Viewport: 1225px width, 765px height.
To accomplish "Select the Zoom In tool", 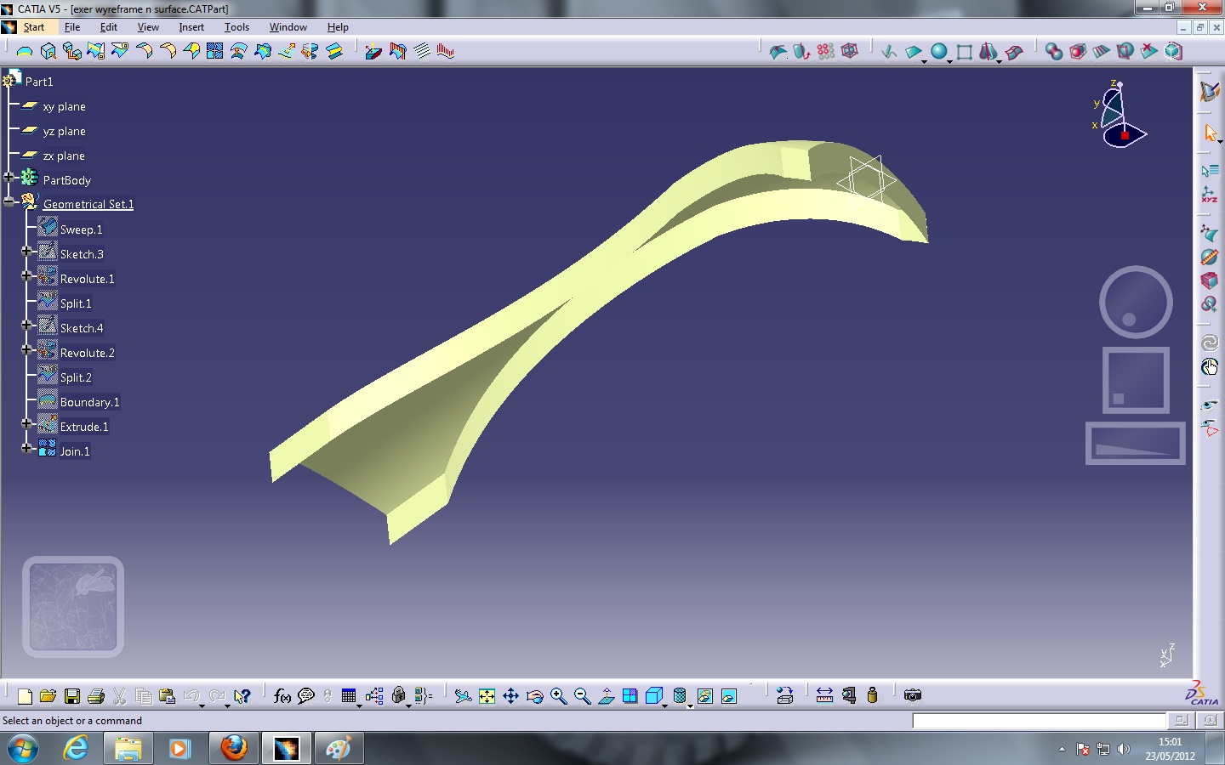I will [559, 696].
